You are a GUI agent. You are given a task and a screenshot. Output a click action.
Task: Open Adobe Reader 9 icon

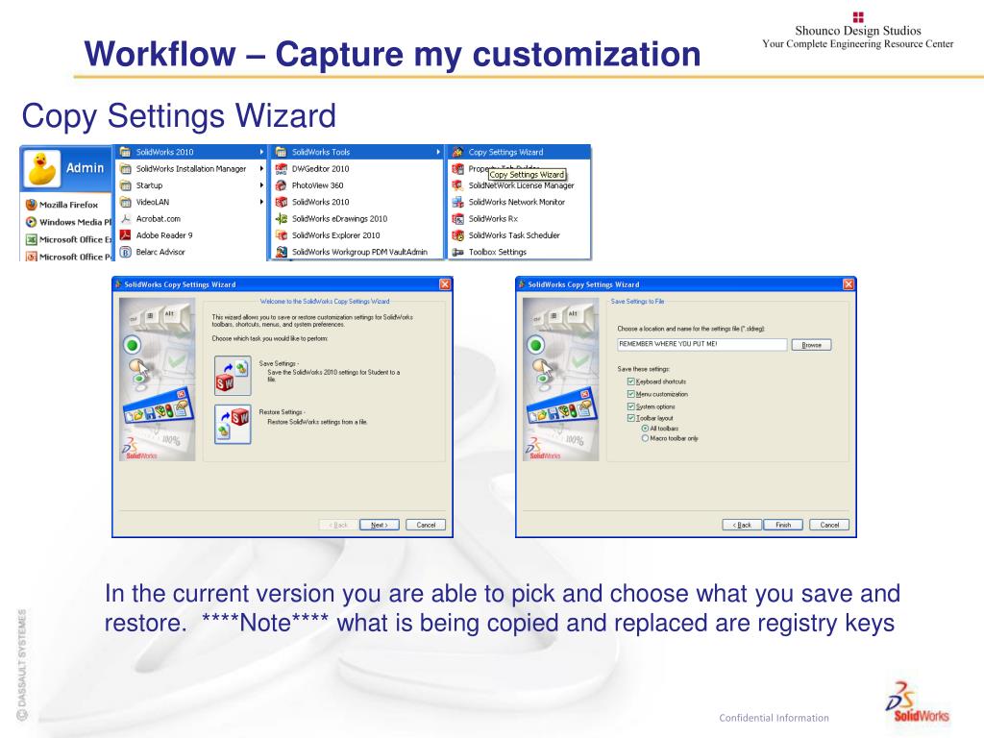pyautogui.click(x=126, y=235)
